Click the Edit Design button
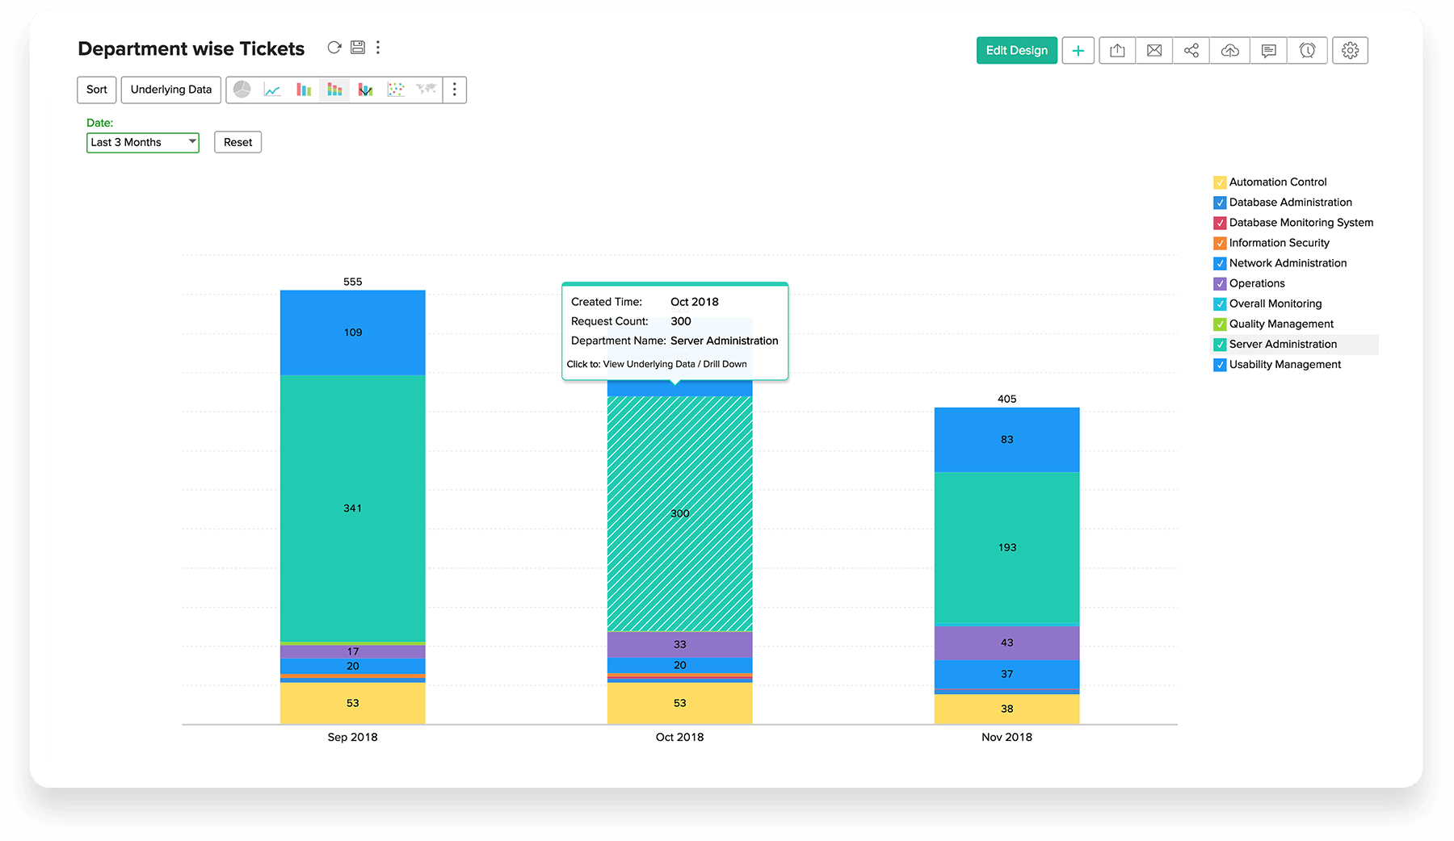1454x841 pixels. pos(1016,51)
